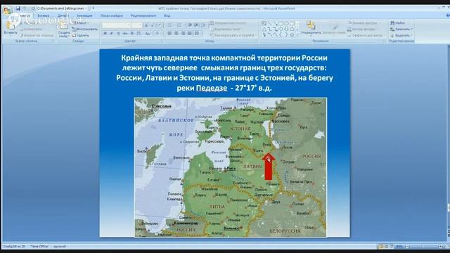The image size is (450, 253).
Task: Click the Педедзе underlined word in title
Action: tap(212, 88)
